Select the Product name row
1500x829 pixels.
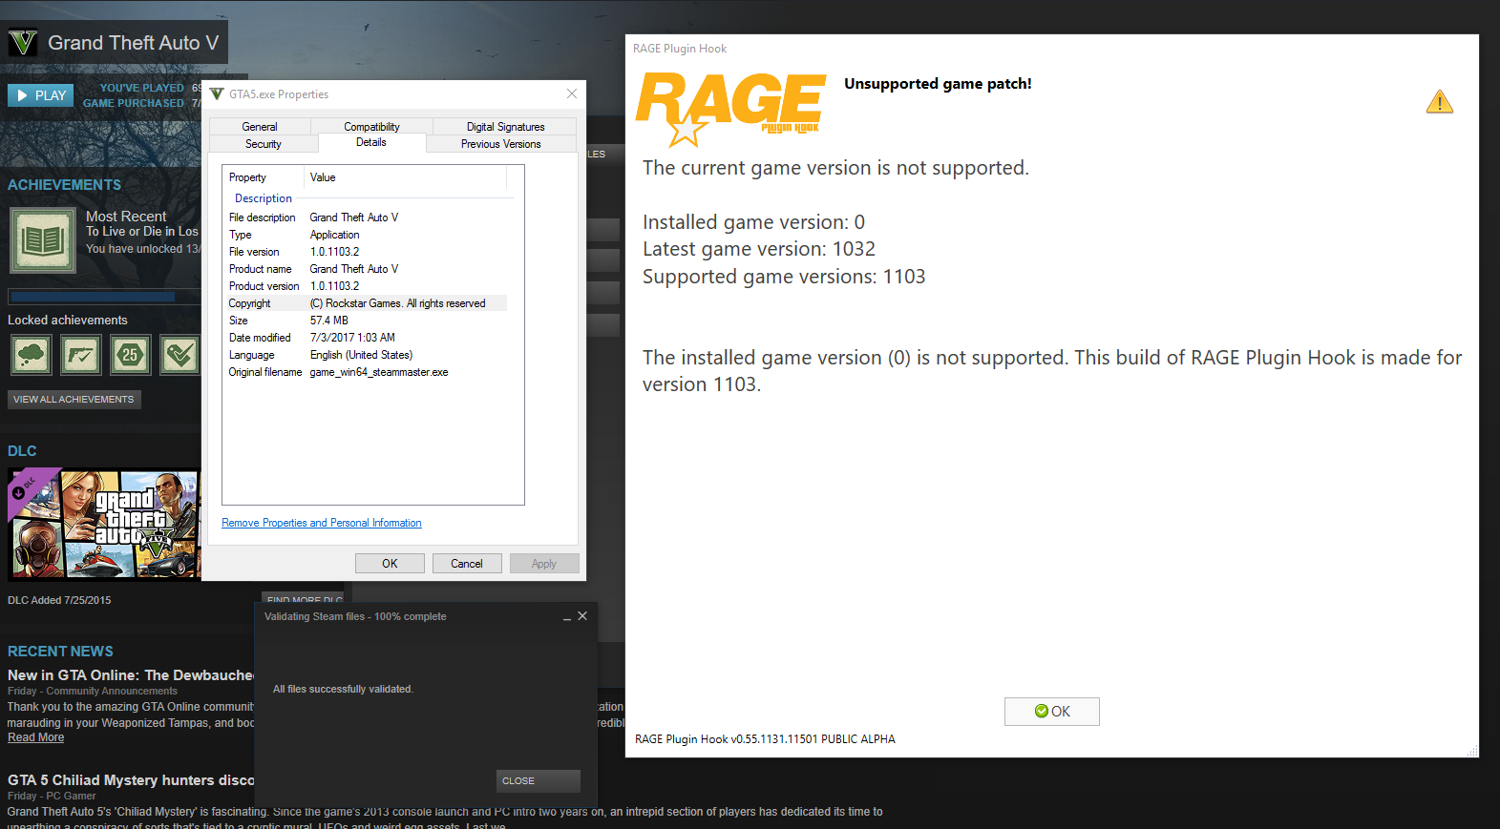[x=368, y=269]
